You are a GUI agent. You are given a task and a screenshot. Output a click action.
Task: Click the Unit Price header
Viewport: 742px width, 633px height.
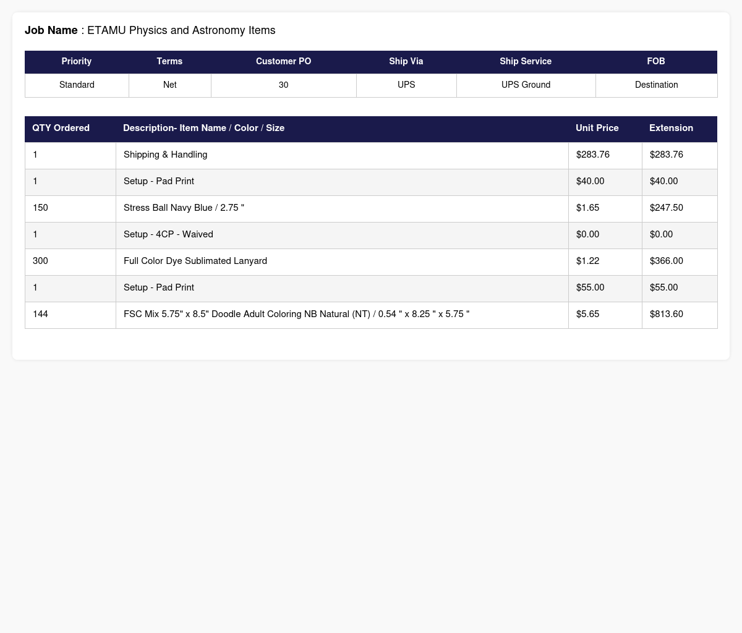pyautogui.click(x=597, y=128)
